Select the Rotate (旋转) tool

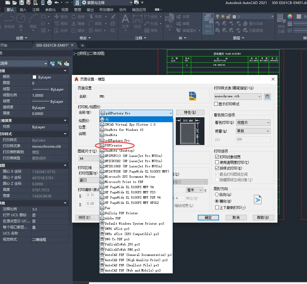pyautogui.click(x=78, y=17)
